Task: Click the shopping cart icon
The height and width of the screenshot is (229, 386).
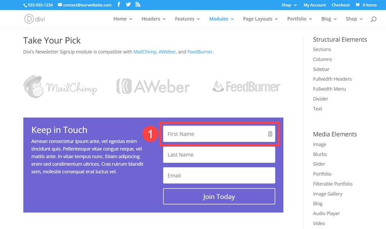Action: coord(357,5)
